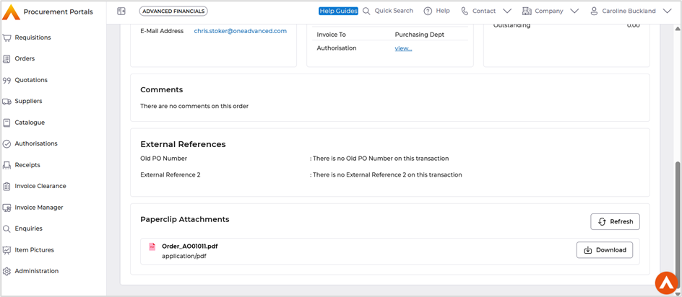This screenshot has height=297, width=682.
Task: Open the Authorisation view... link
Action: [403, 48]
